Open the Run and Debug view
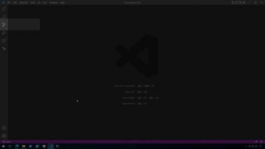 (4, 33)
